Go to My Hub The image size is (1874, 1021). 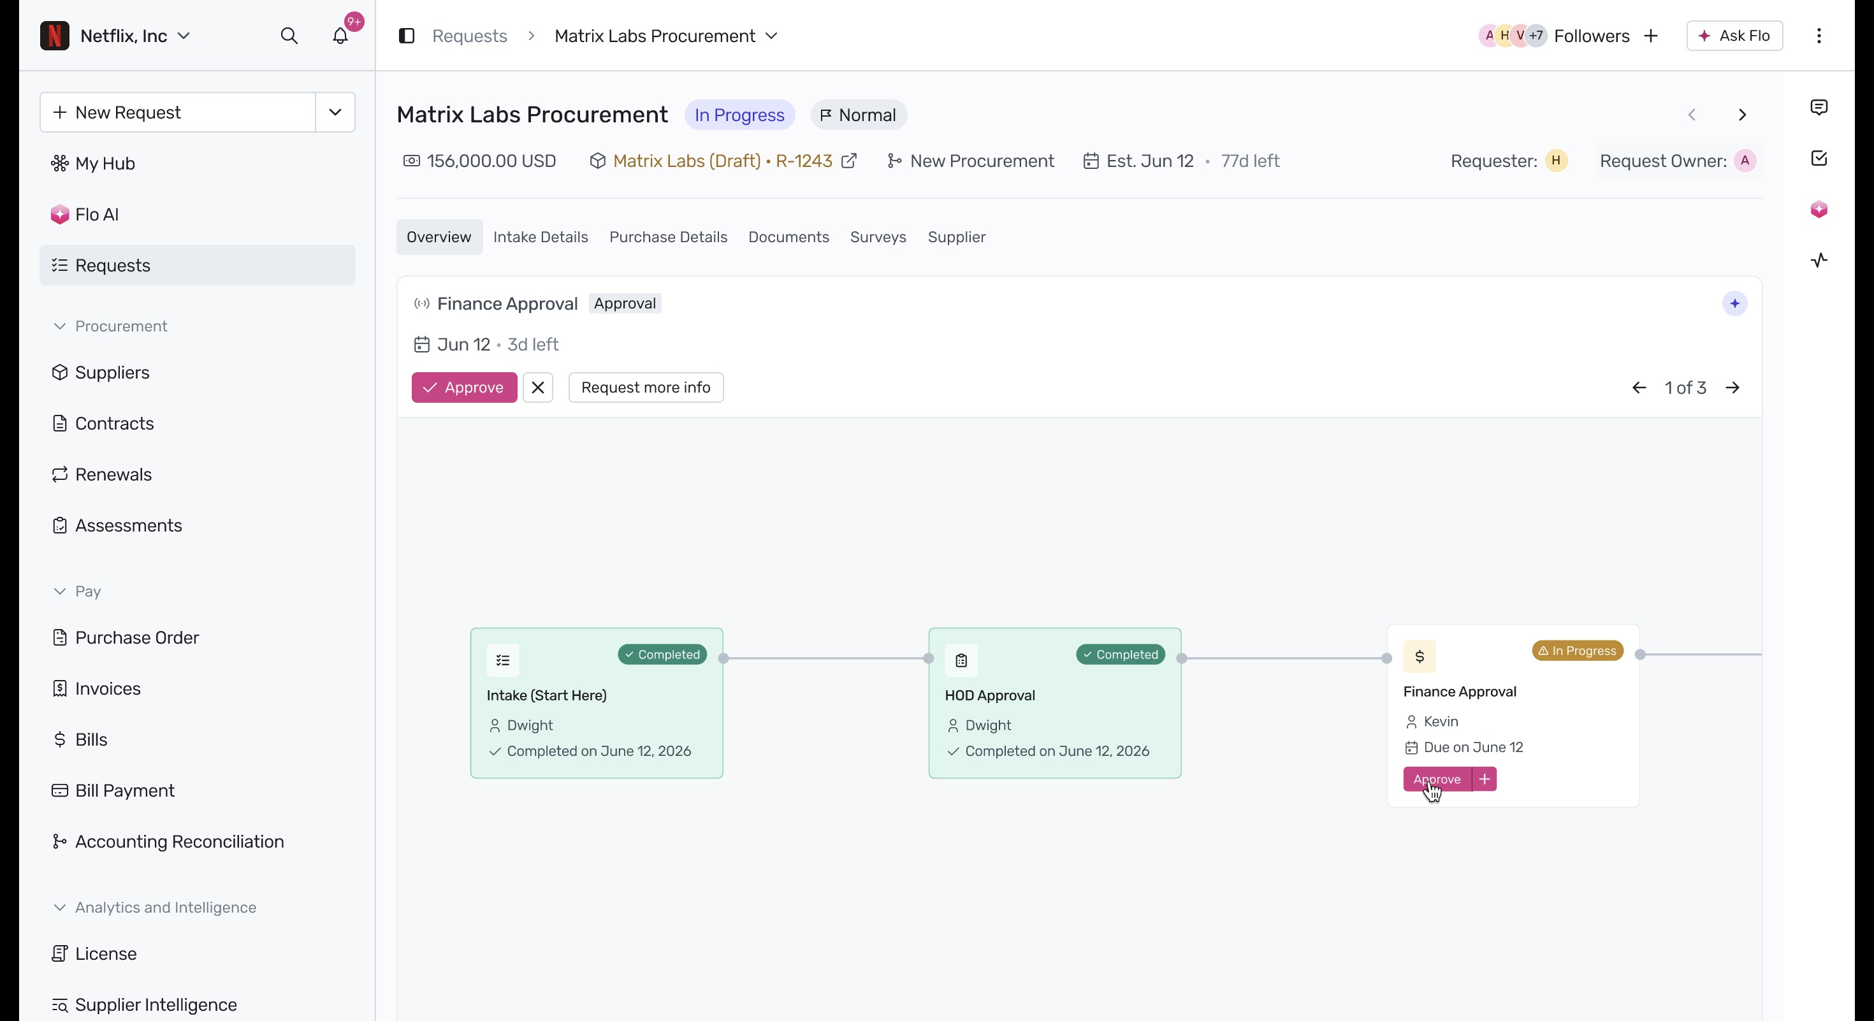[197, 164]
